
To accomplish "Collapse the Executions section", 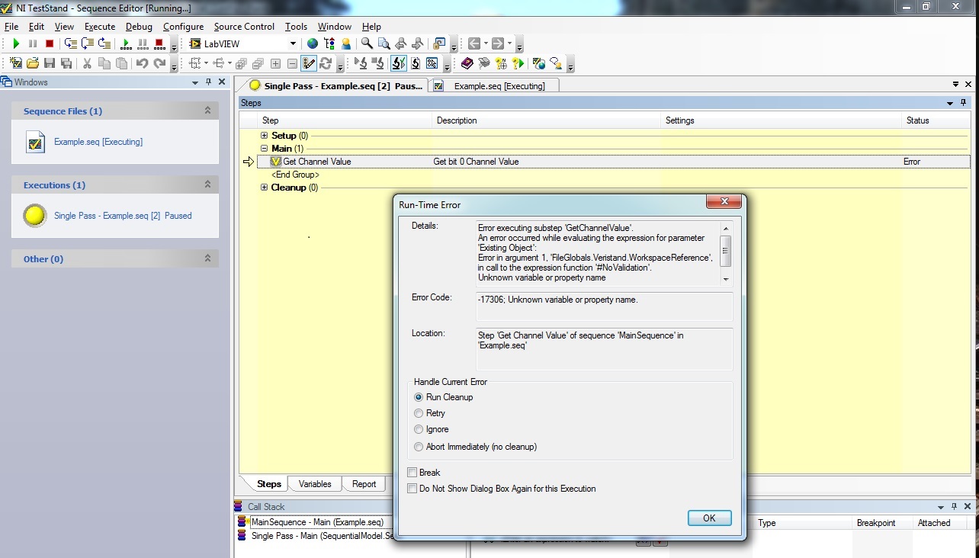I will [x=207, y=185].
